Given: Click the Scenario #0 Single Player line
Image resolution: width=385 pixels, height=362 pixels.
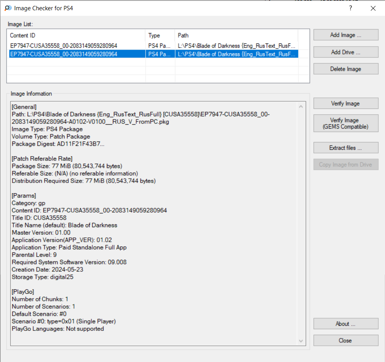Looking at the screenshot, I should [64, 321].
